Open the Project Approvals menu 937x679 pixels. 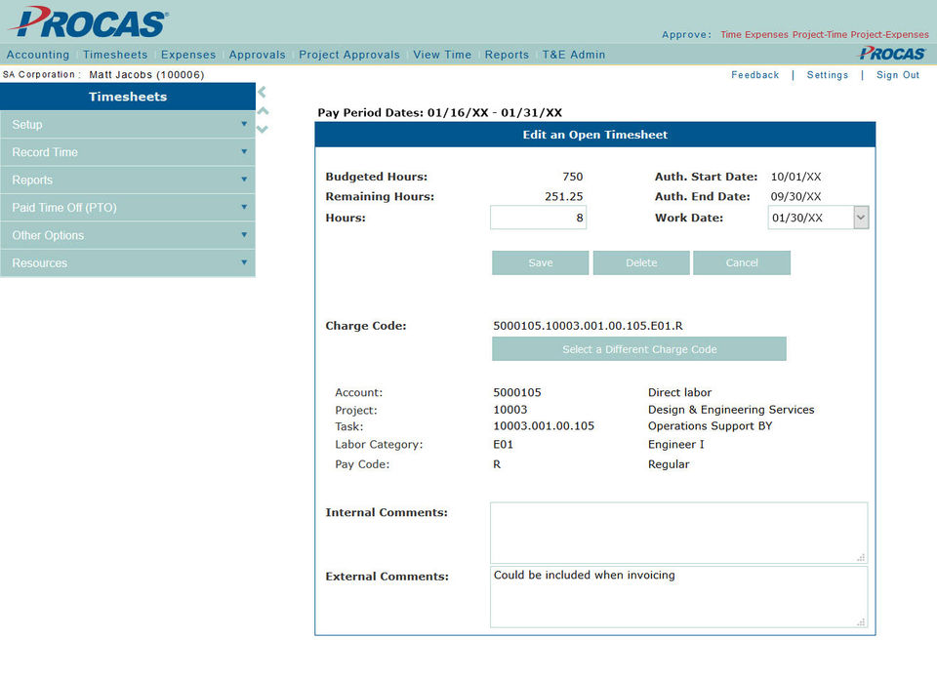349,55
